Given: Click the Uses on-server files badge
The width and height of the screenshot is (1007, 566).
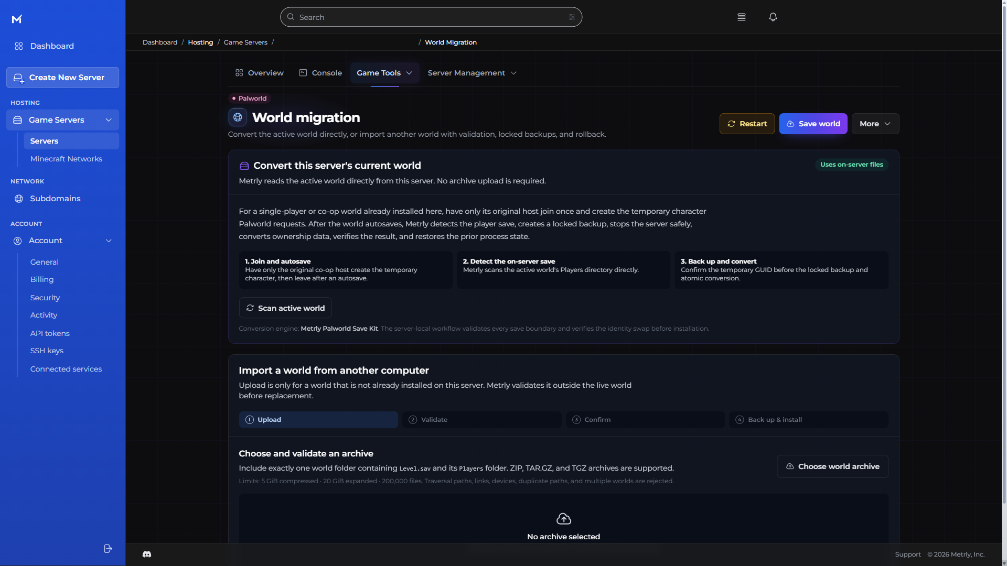Looking at the screenshot, I should point(851,165).
